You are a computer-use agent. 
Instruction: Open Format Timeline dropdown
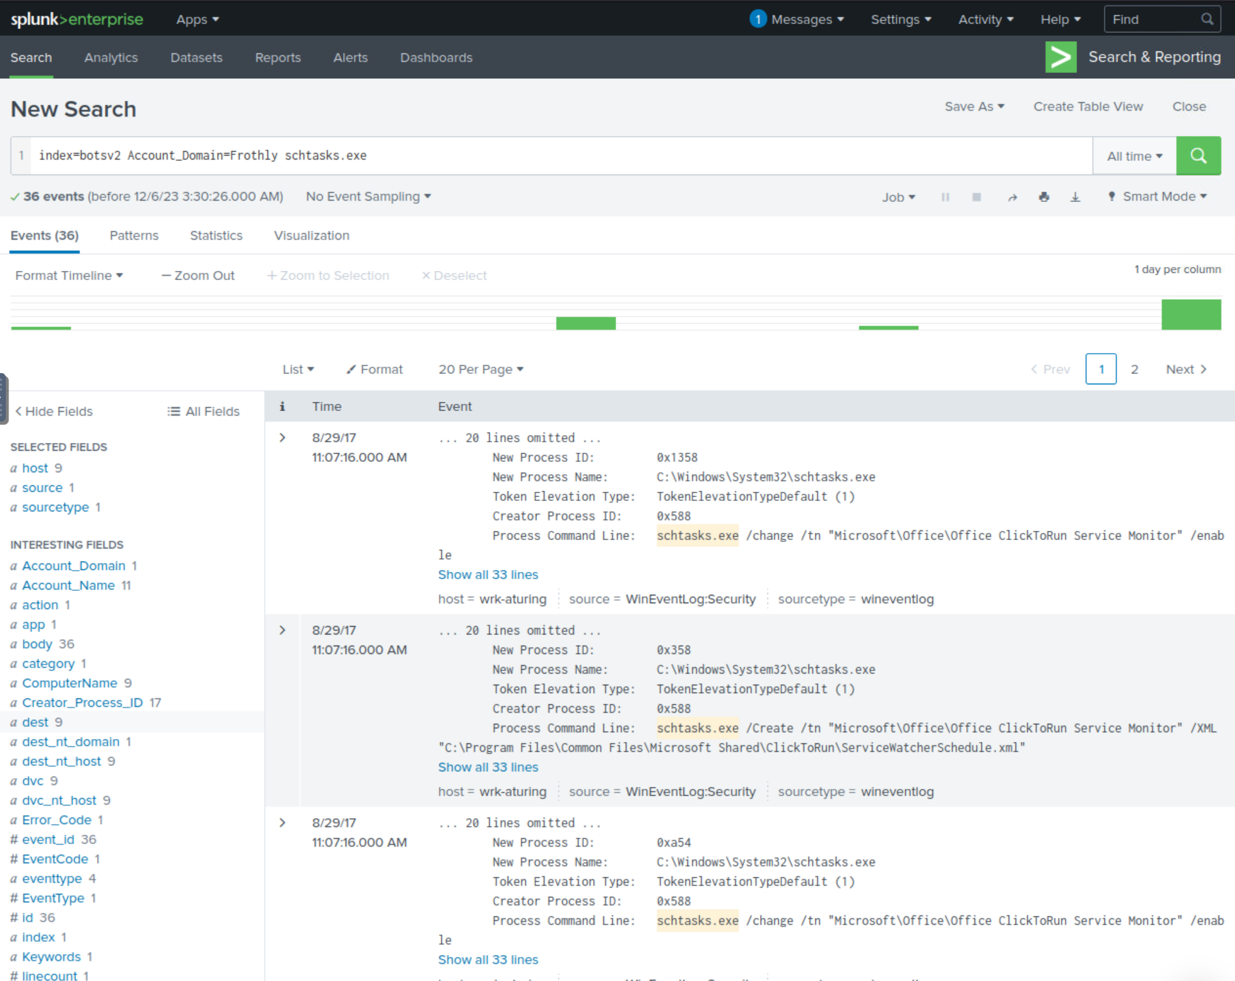69,276
